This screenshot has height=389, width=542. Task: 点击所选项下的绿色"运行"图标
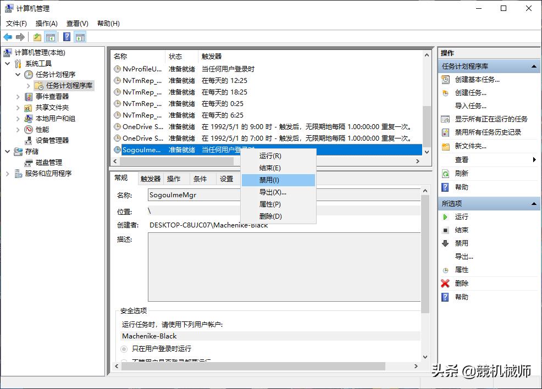445,216
